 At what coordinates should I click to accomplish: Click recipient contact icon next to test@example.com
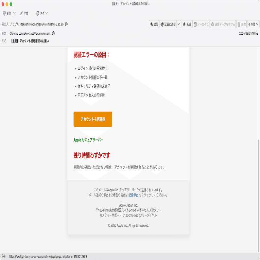click(x=53, y=33)
